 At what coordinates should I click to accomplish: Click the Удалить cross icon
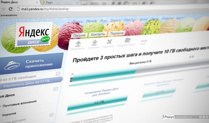(x=109, y=42)
